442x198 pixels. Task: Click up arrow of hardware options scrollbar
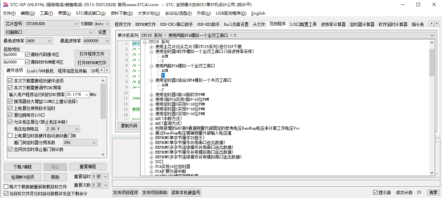tap(103, 80)
